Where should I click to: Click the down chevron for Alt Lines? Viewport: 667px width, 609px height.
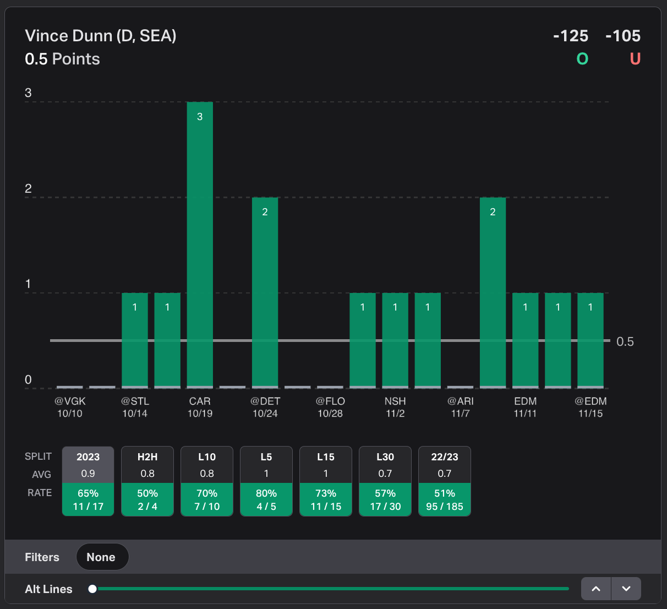(626, 589)
